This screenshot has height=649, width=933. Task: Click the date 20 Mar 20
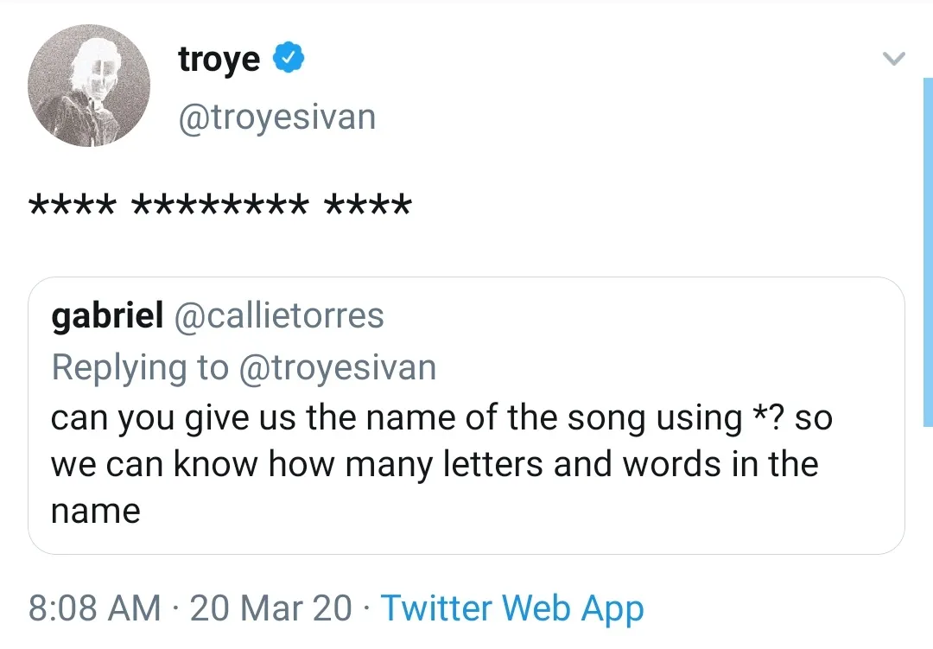click(x=270, y=608)
